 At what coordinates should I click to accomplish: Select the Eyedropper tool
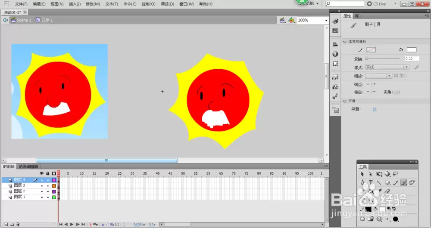coord(379,191)
